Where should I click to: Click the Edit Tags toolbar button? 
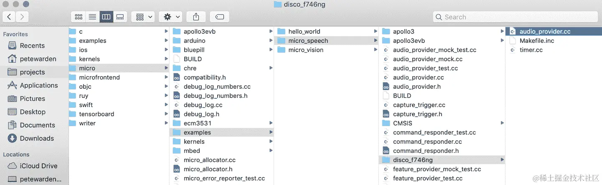click(x=219, y=17)
